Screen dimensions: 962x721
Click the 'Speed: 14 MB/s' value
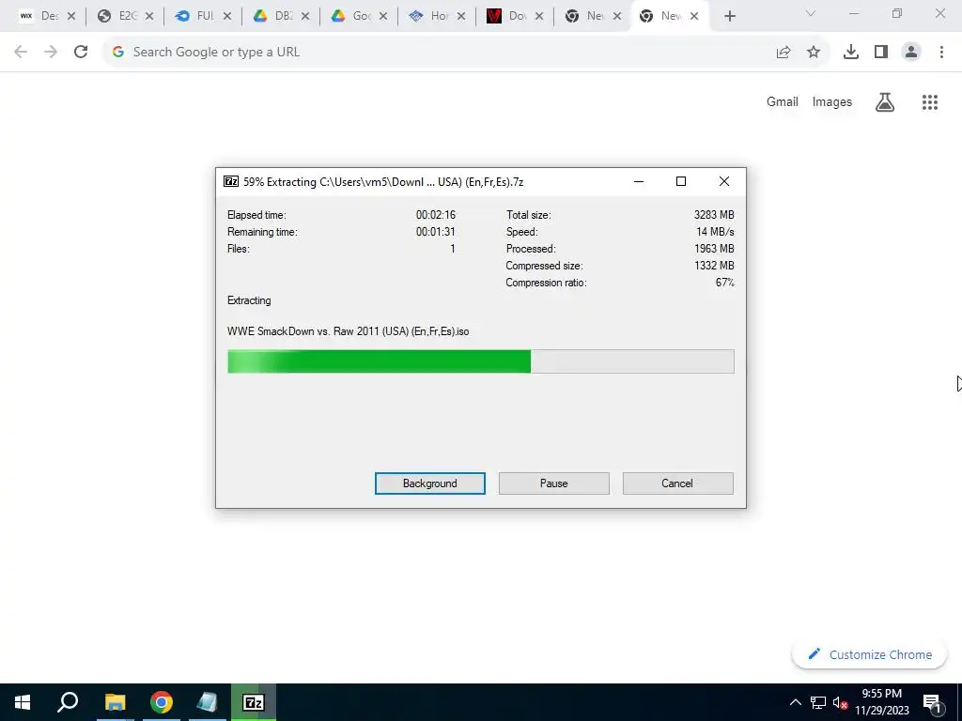point(715,232)
